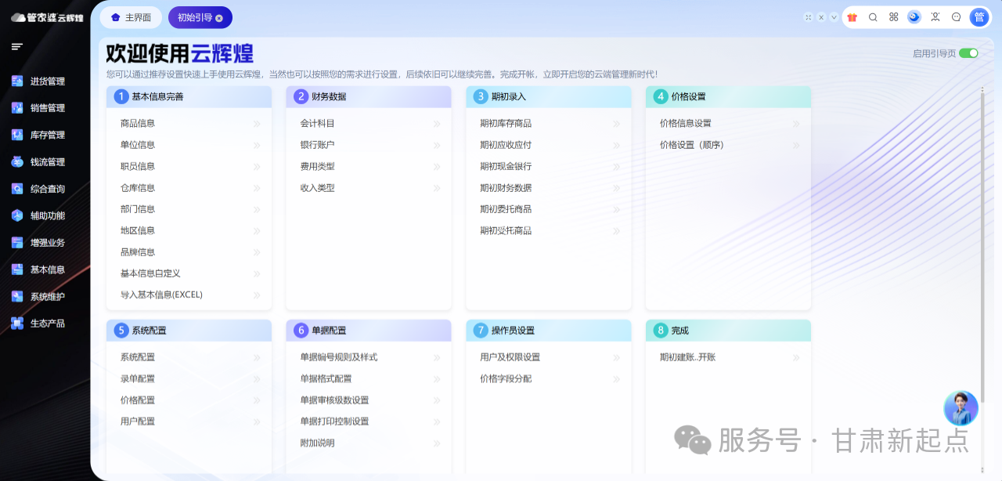Click the 系统维护 sidebar icon
The width and height of the screenshot is (1002, 481).
[x=17, y=297]
